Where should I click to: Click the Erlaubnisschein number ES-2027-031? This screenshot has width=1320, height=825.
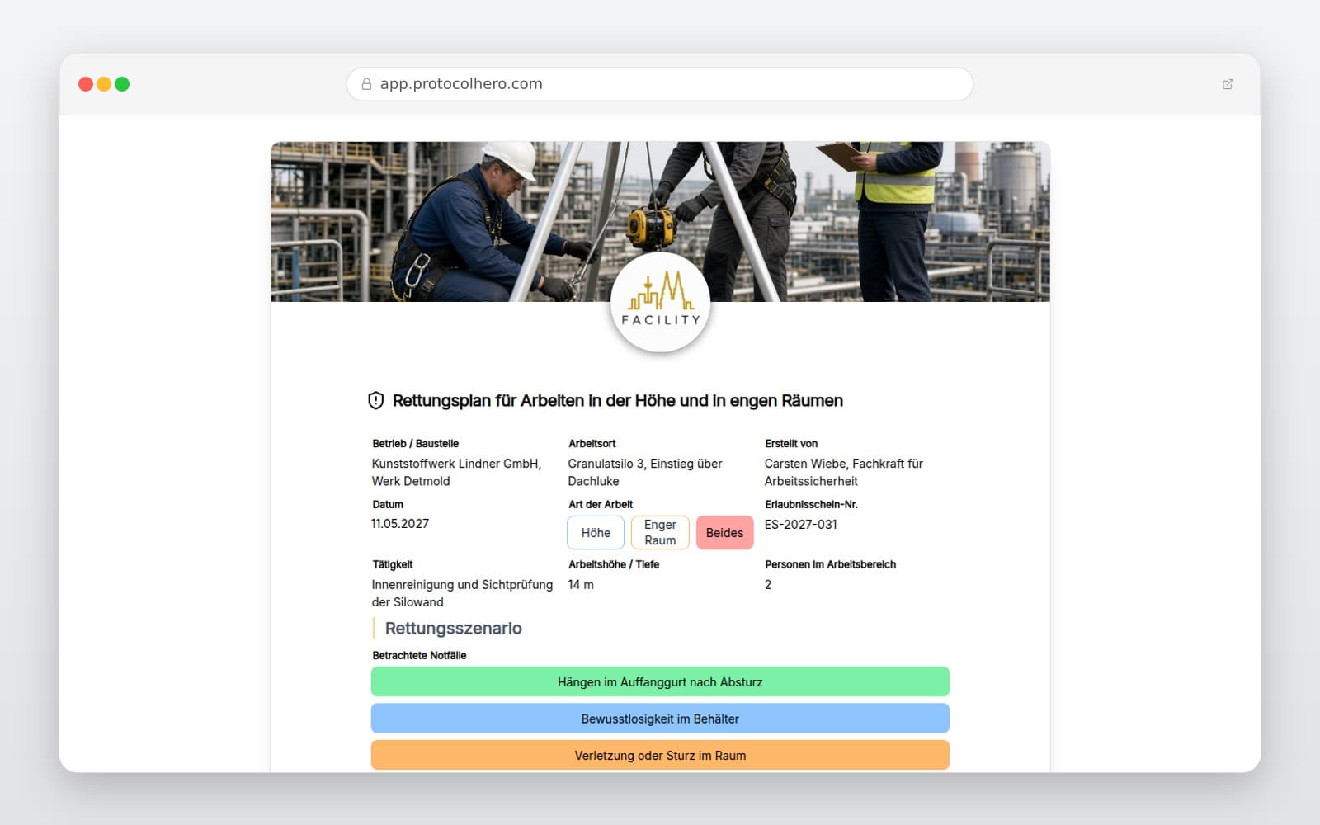point(800,525)
